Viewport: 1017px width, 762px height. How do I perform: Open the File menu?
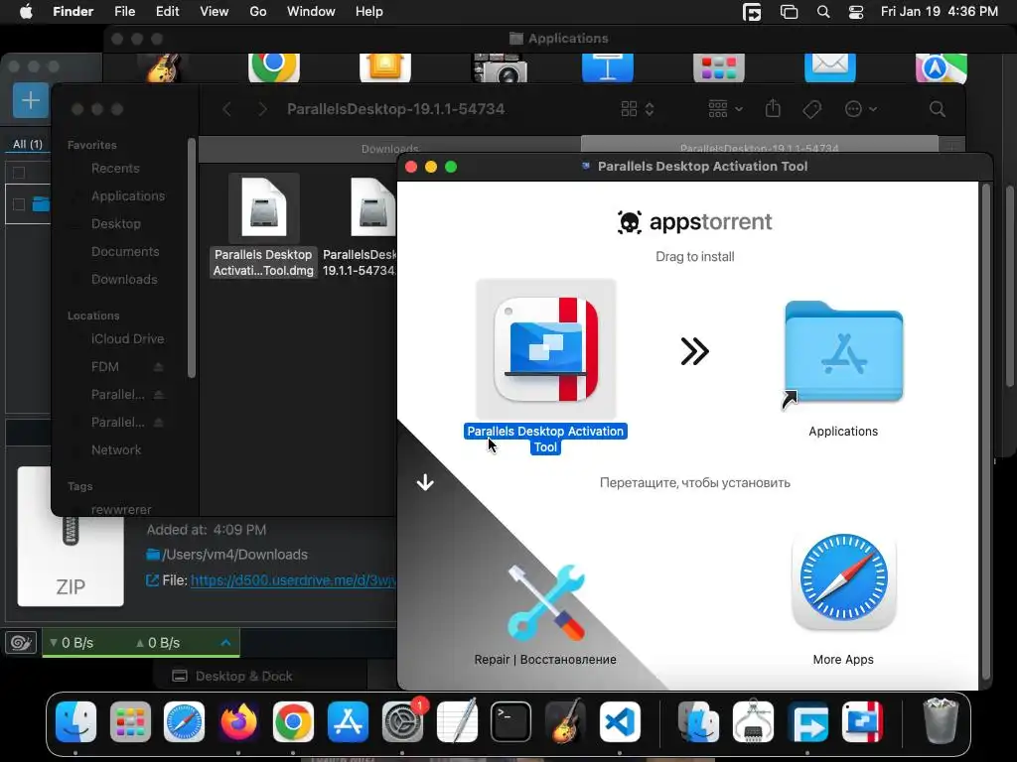124,12
